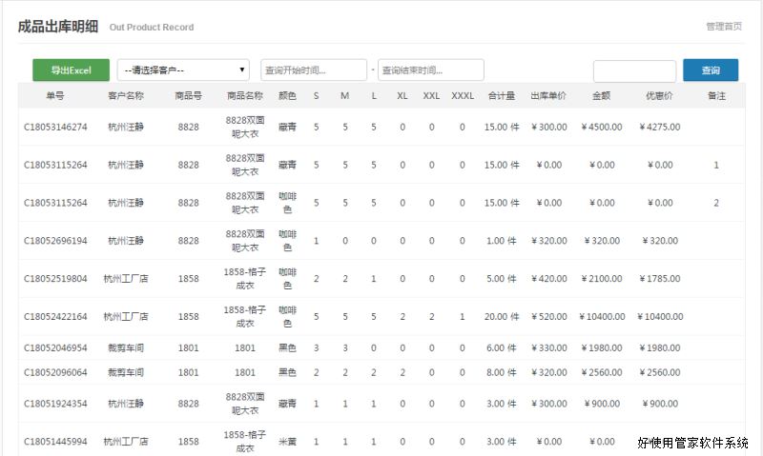Click the 合计量 column header
The height and width of the screenshot is (456, 763).
(x=502, y=96)
